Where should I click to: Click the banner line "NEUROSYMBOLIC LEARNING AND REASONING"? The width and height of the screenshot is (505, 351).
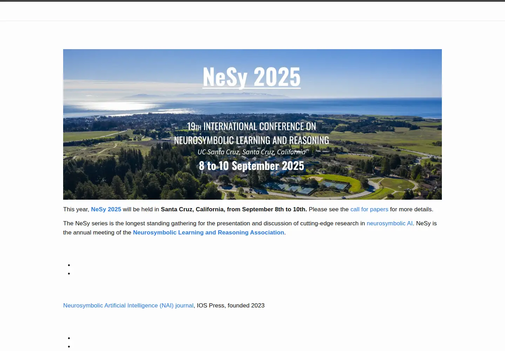pos(251,140)
